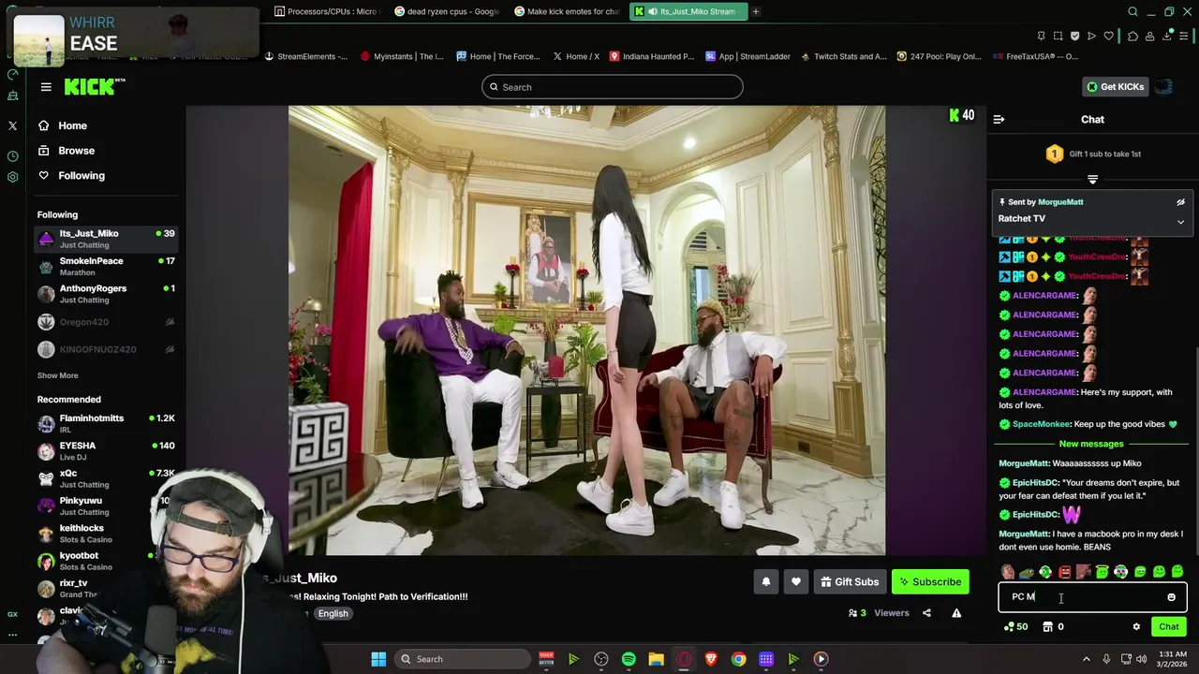
Task: Jump to New messages divider
Action: coord(1090,444)
